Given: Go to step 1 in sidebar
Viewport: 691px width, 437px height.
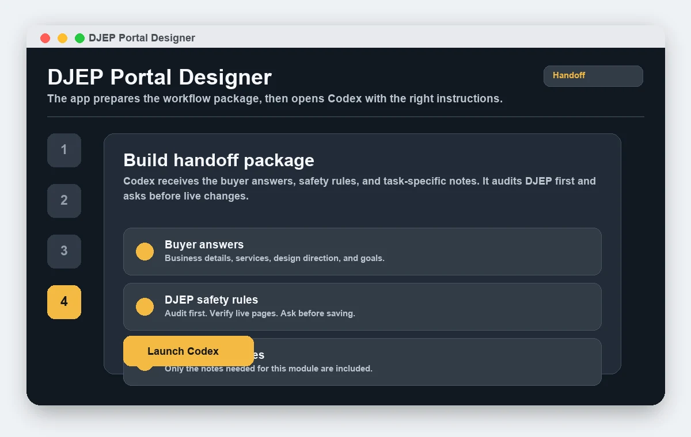Looking at the screenshot, I should pyautogui.click(x=64, y=150).
